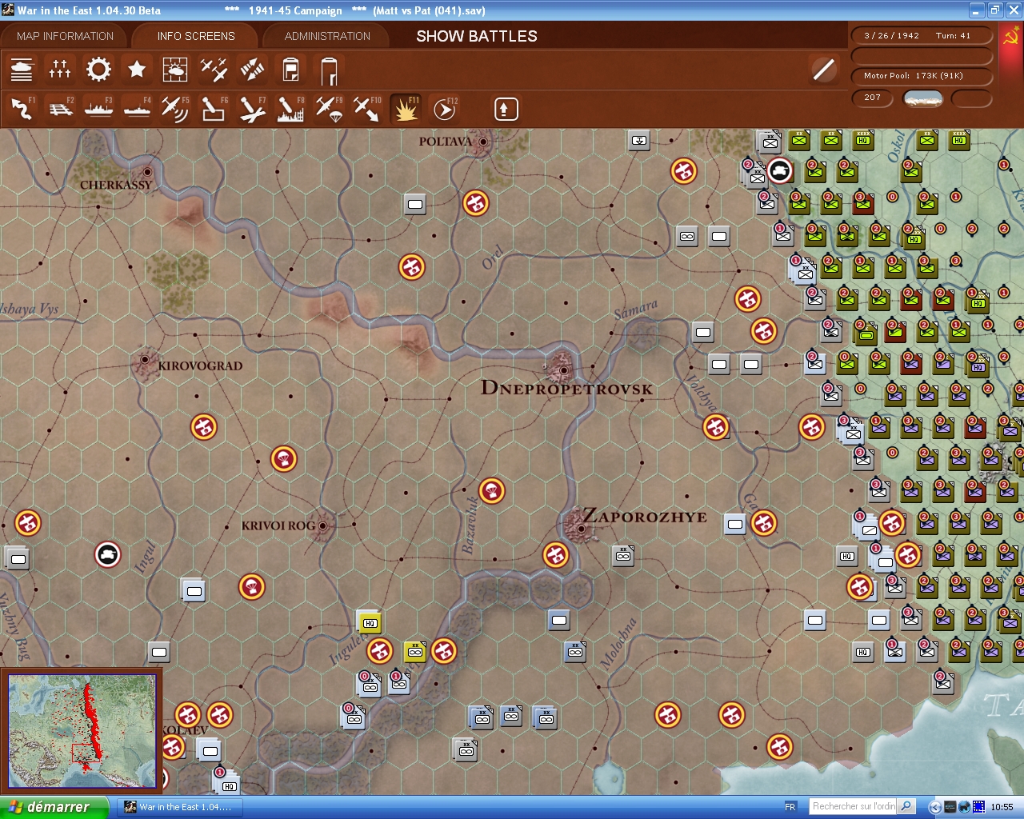Click the 207 value box
The image size is (1024, 819).
[873, 98]
